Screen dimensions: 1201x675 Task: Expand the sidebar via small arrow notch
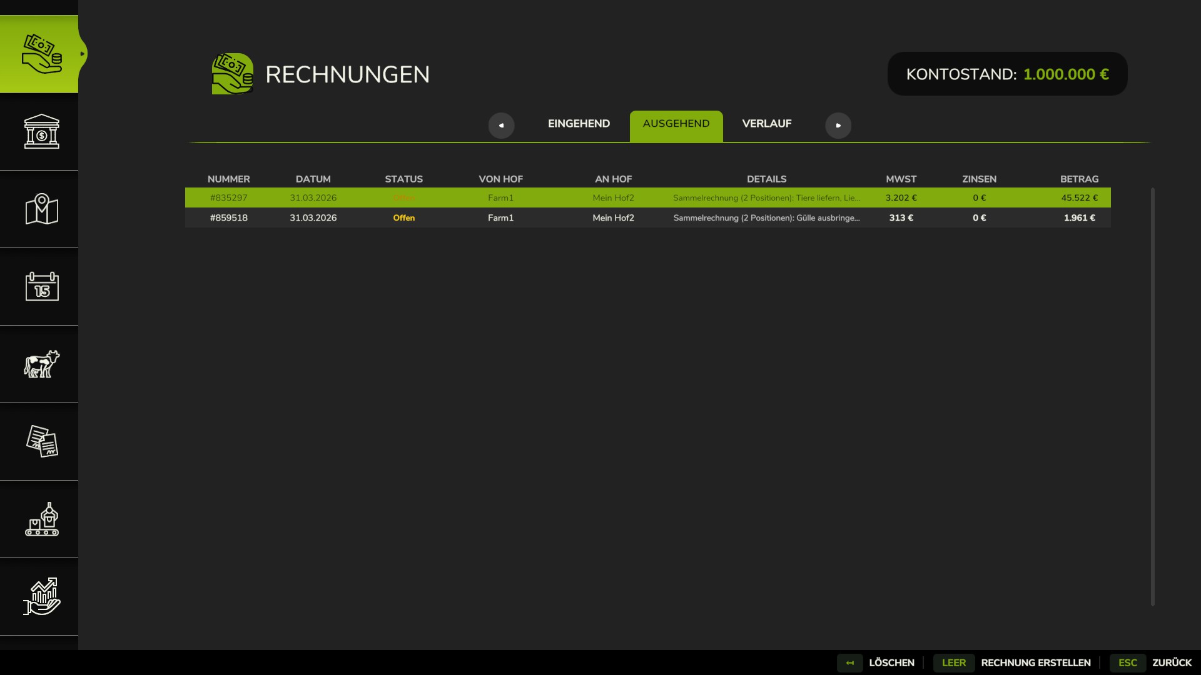click(82, 54)
